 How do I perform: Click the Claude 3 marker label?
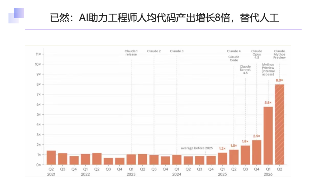(177, 51)
